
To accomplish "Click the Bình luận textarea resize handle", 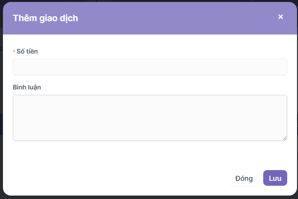I will click(285, 139).
